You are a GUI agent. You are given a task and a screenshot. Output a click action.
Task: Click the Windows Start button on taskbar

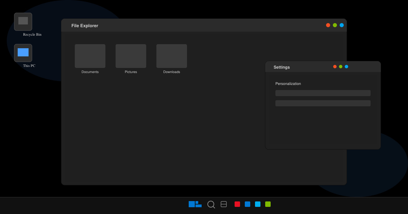195,204
